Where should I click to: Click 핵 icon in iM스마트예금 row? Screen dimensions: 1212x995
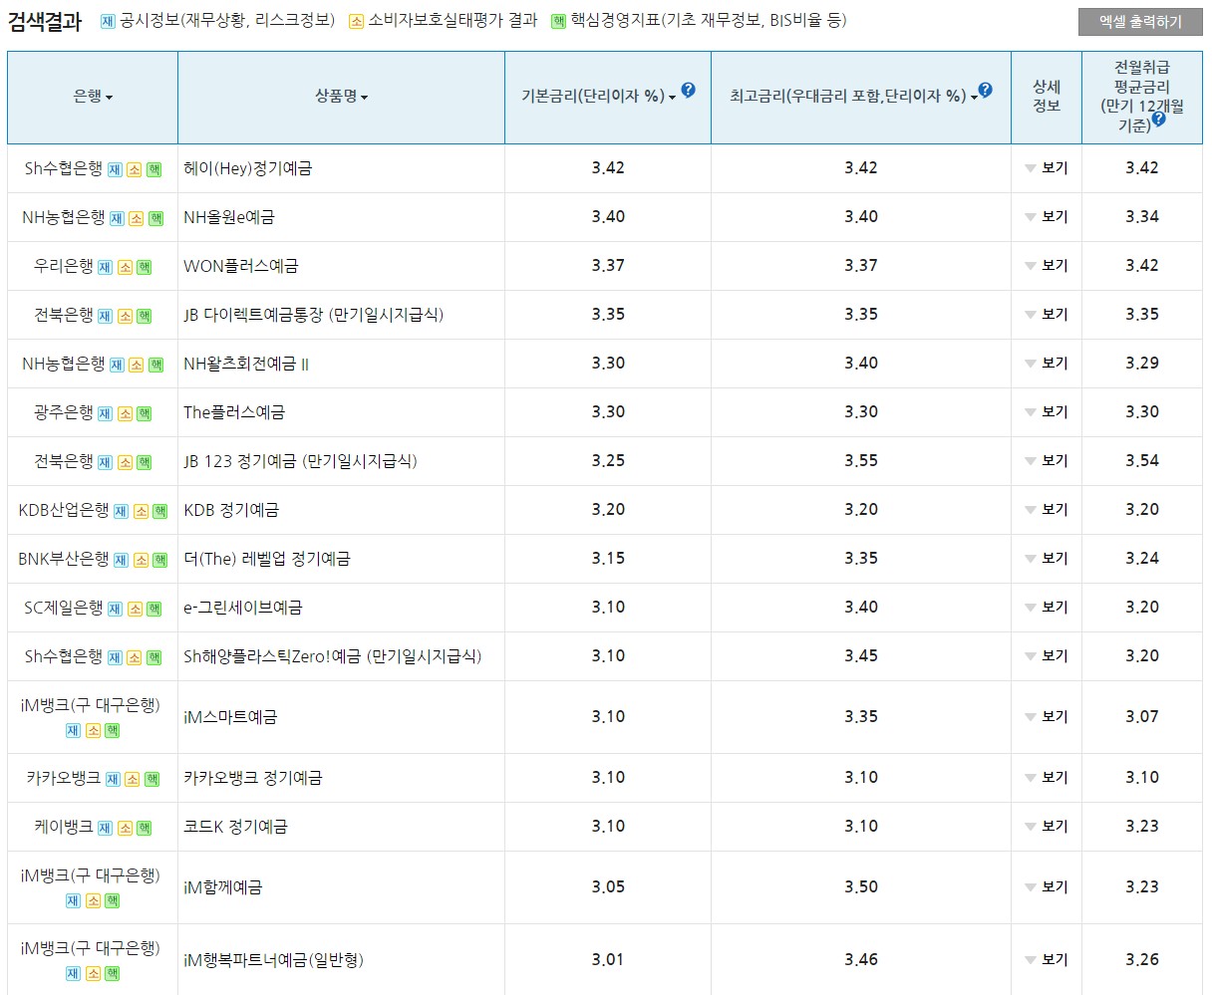pyautogui.click(x=113, y=730)
